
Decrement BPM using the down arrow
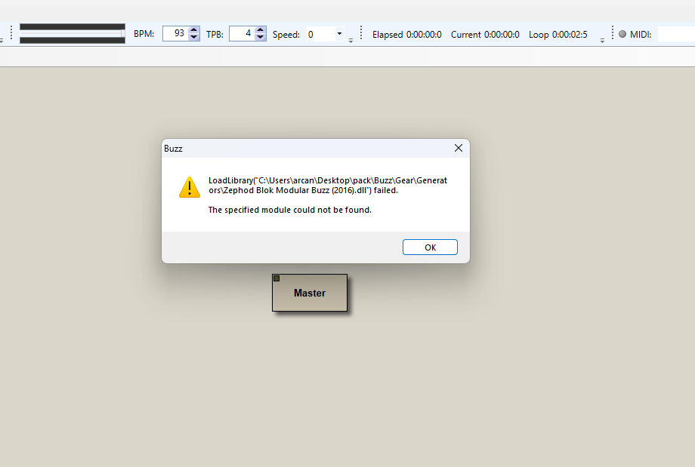pyautogui.click(x=193, y=37)
